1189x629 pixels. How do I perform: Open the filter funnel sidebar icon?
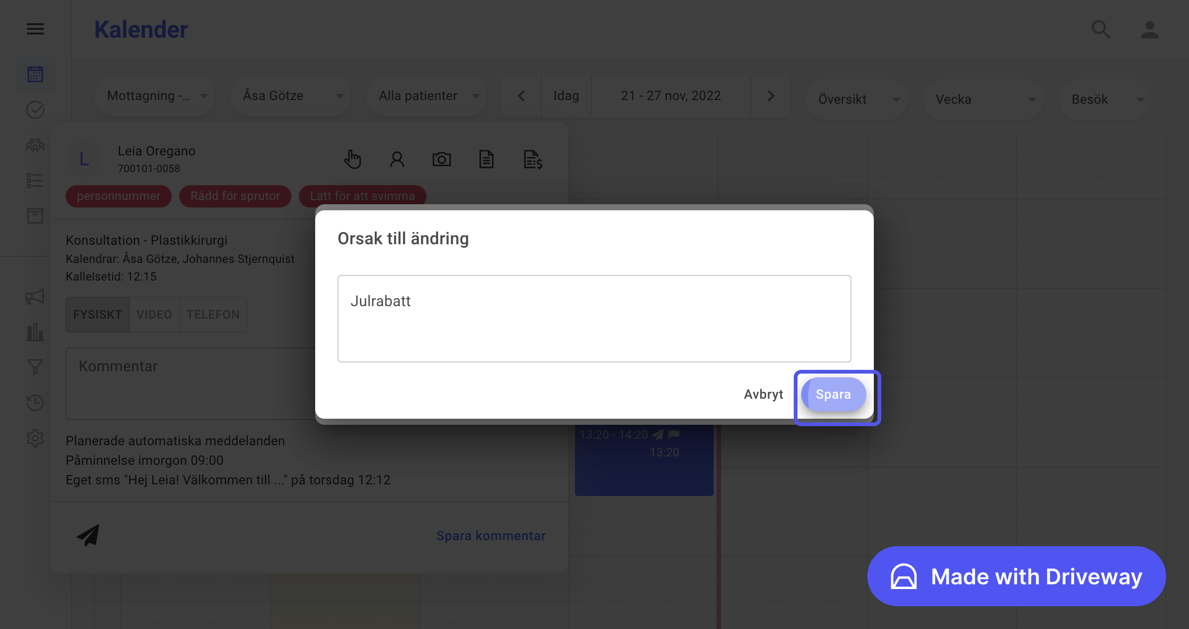point(35,368)
